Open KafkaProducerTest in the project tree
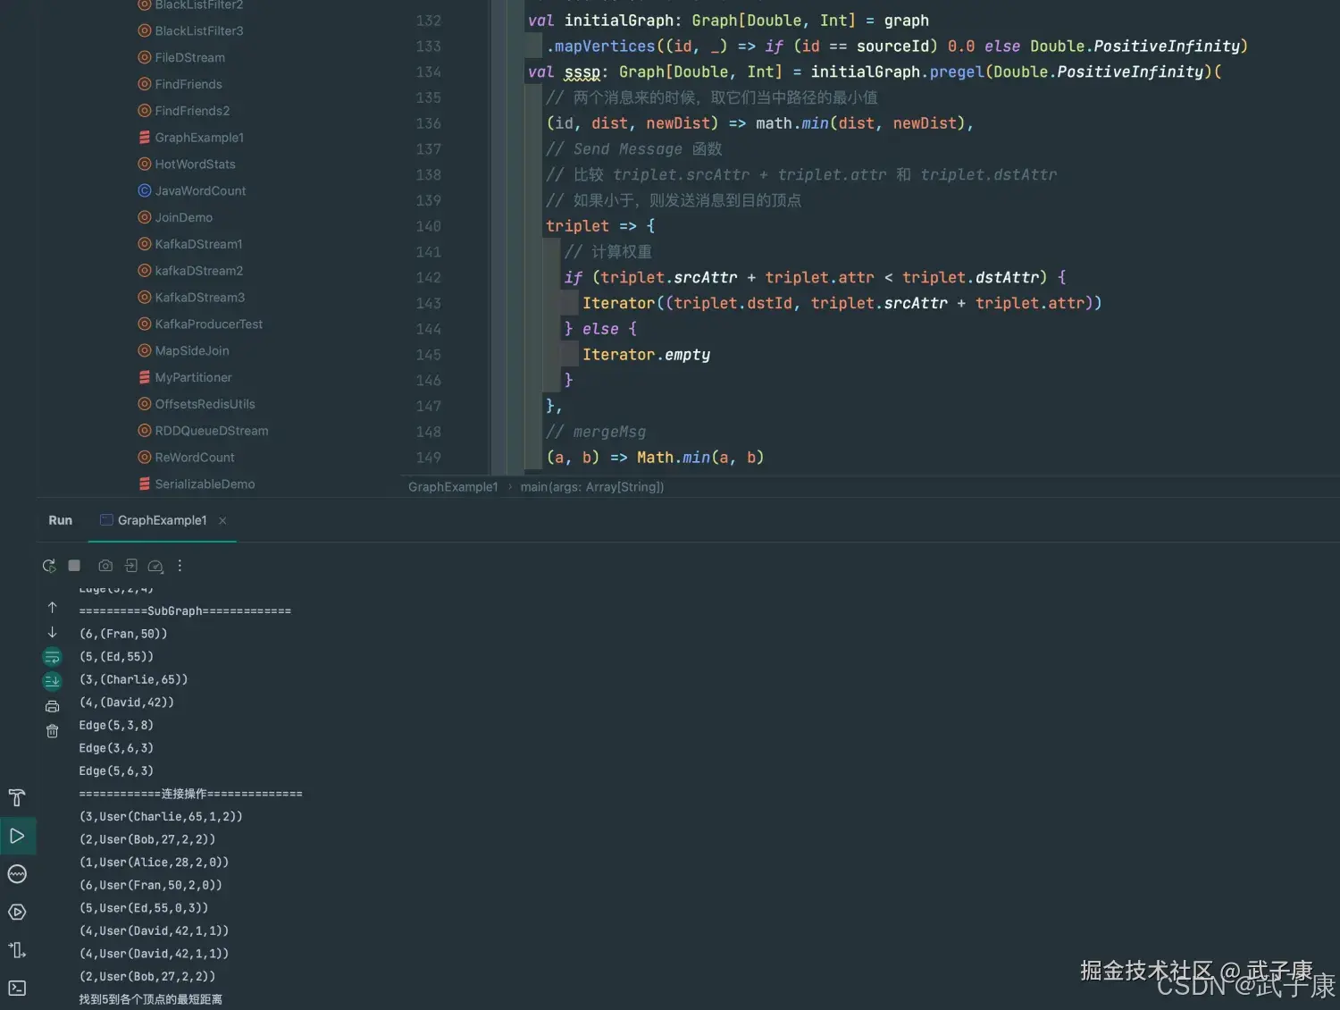This screenshot has width=1340, height=1010. coord(208,324)
